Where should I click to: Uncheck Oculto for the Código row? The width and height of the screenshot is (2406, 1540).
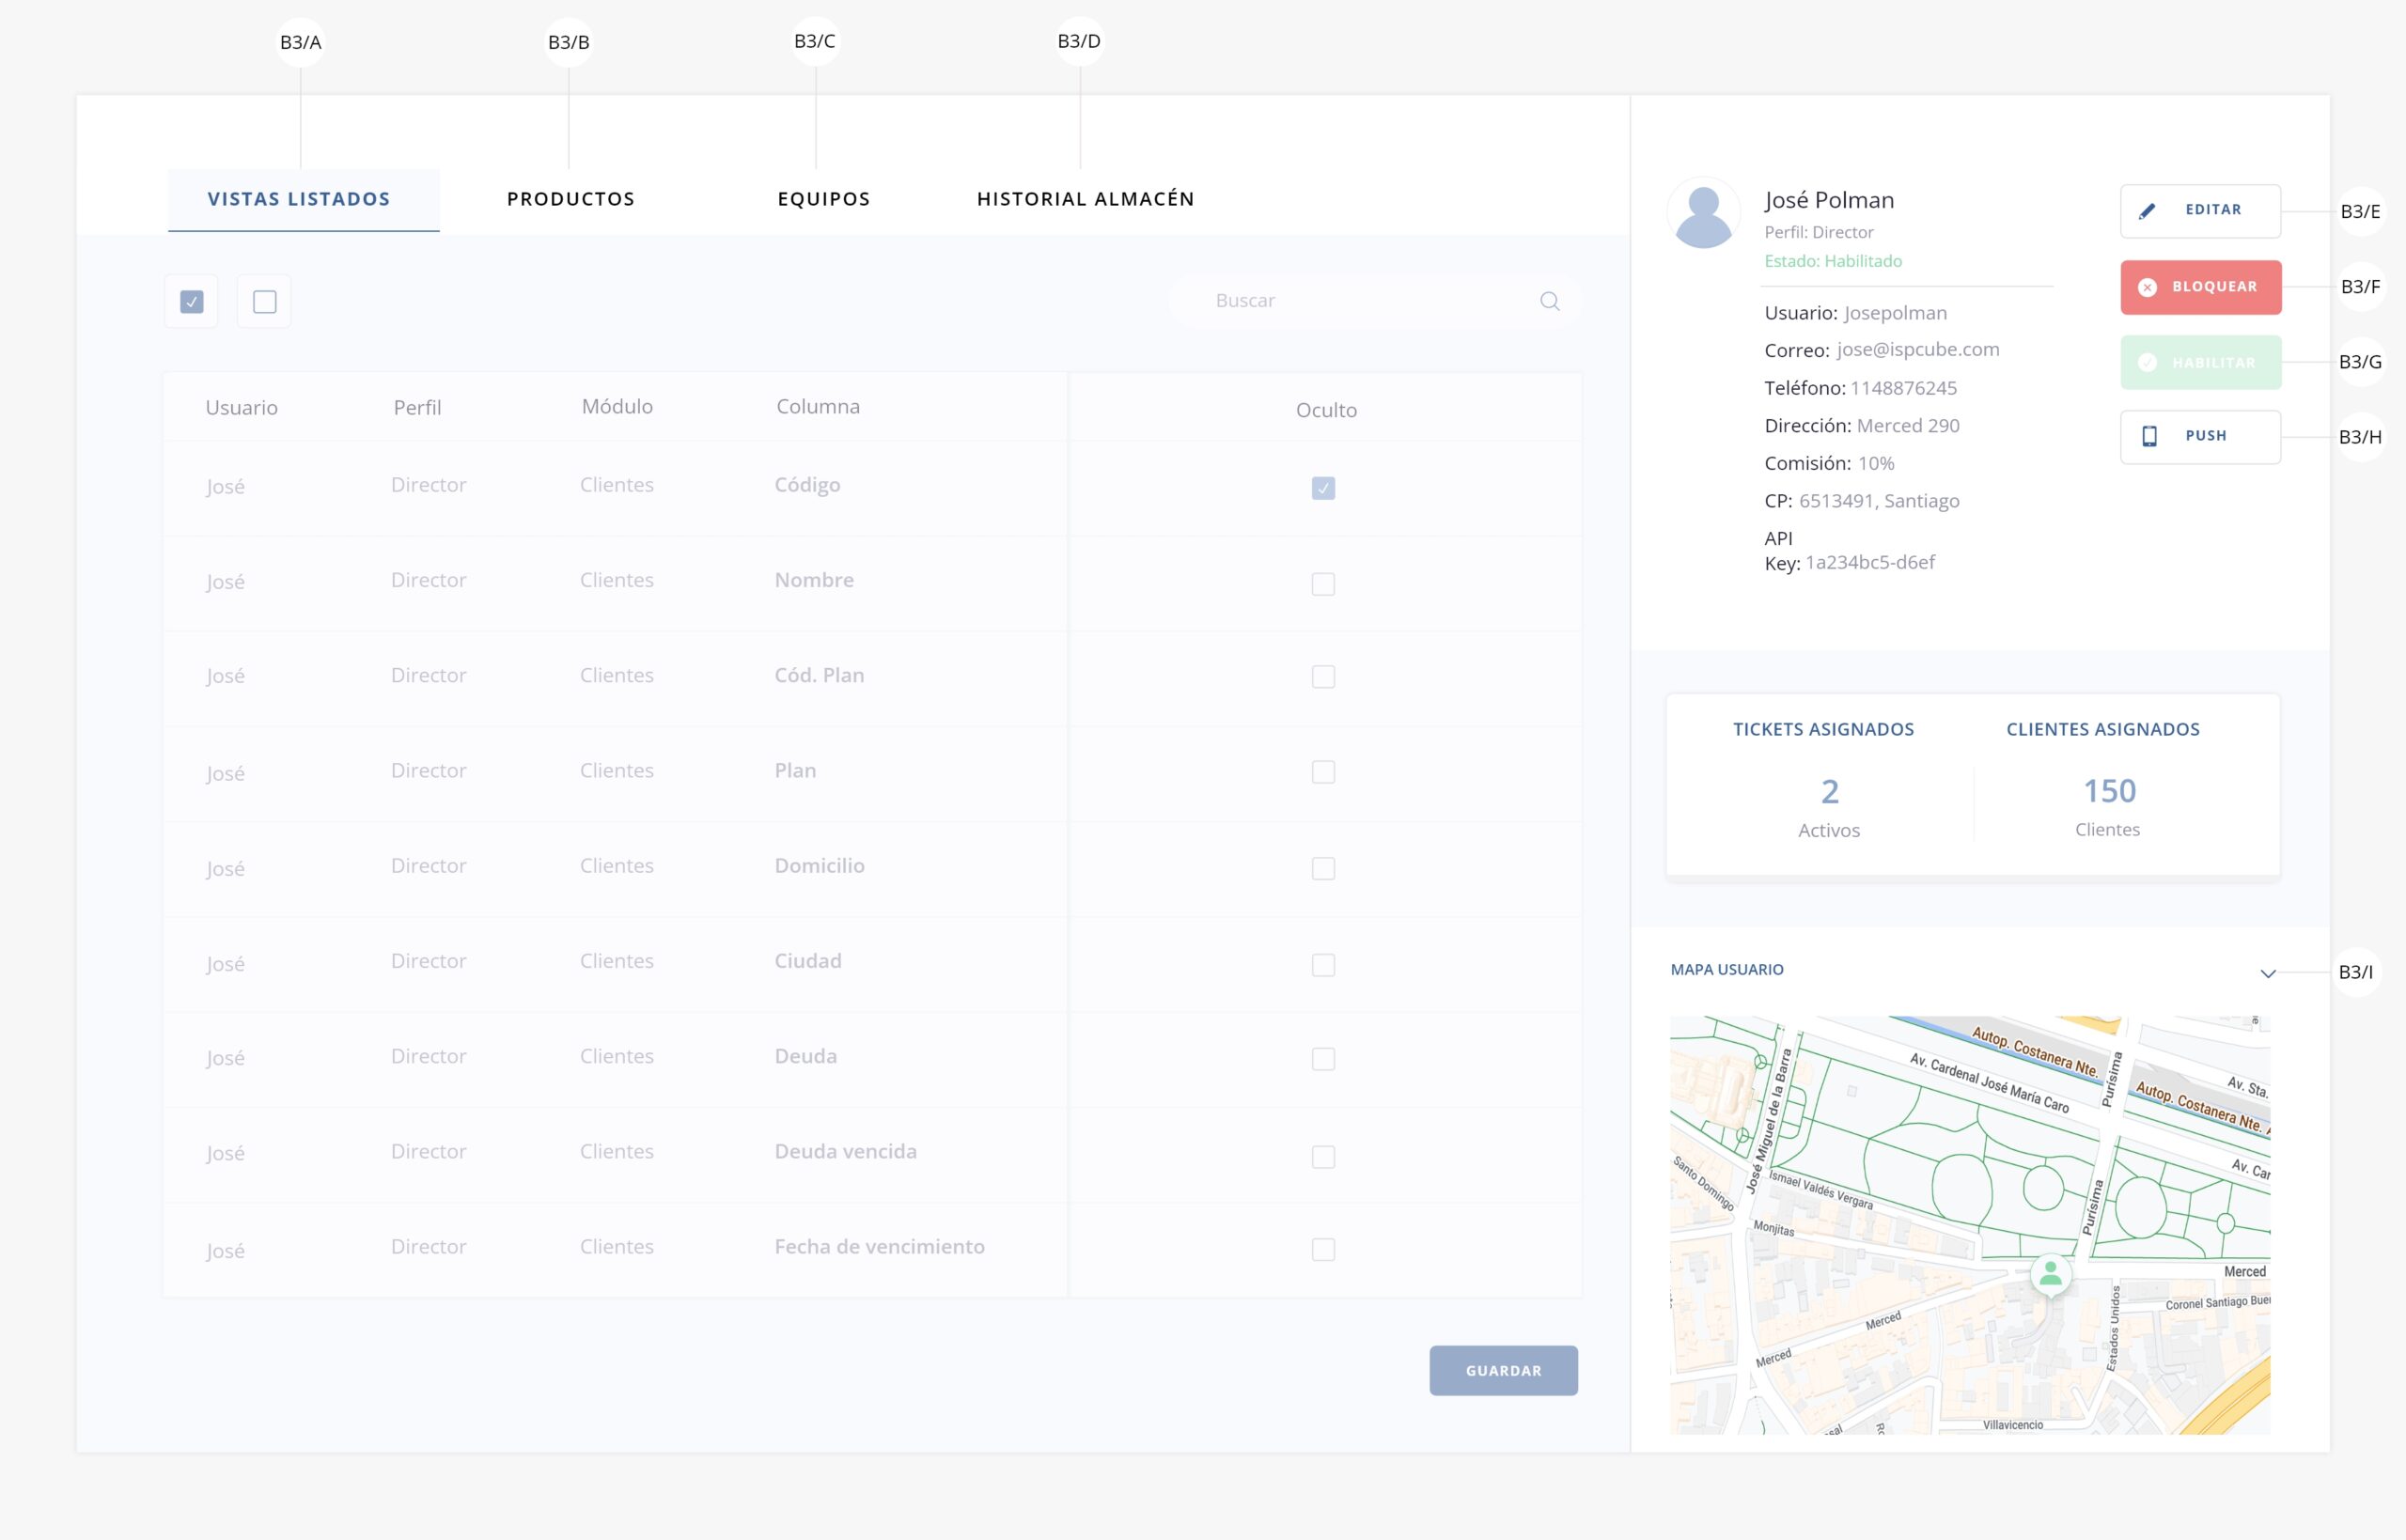tap(1322, 488)
